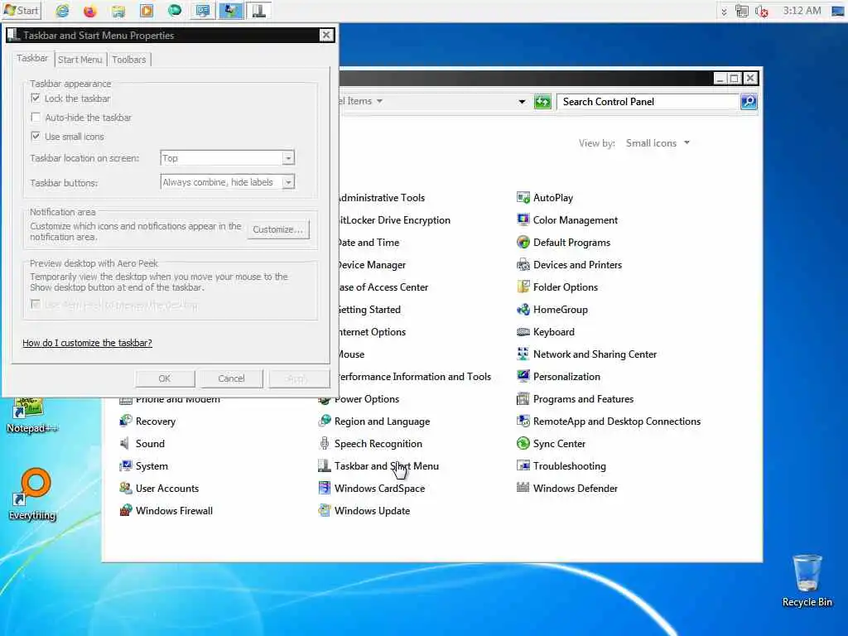The height and width of the screenshot is (636, 848).
Task: Open Region and Language icon
Action: coord(325,421)
